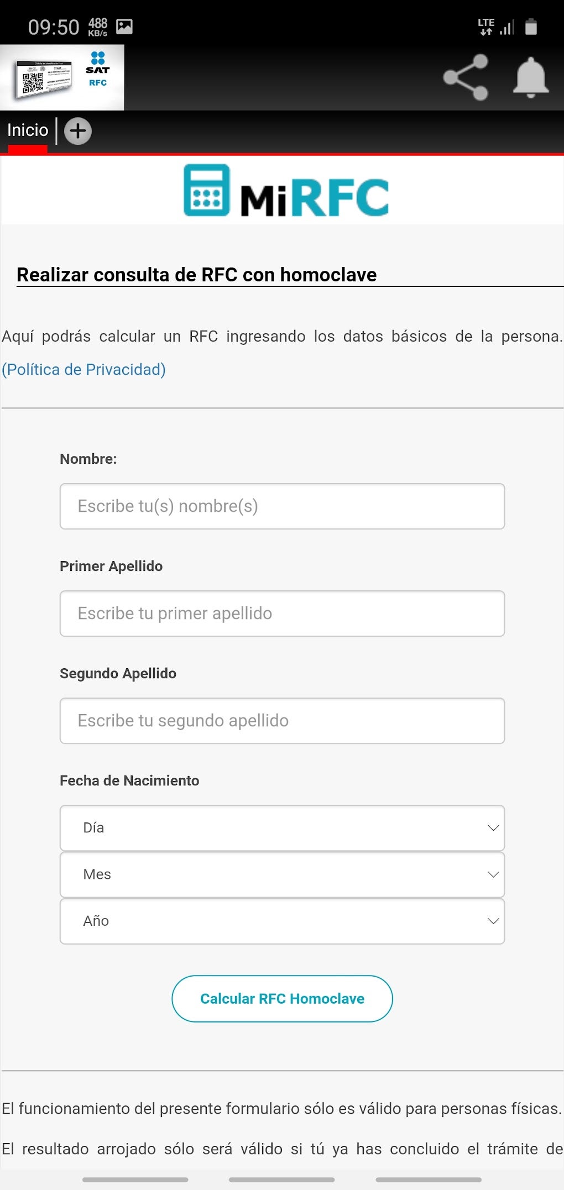Open the Año dropdown
This screenshot has width=564, height=1190.
click(x=282, y=920)
